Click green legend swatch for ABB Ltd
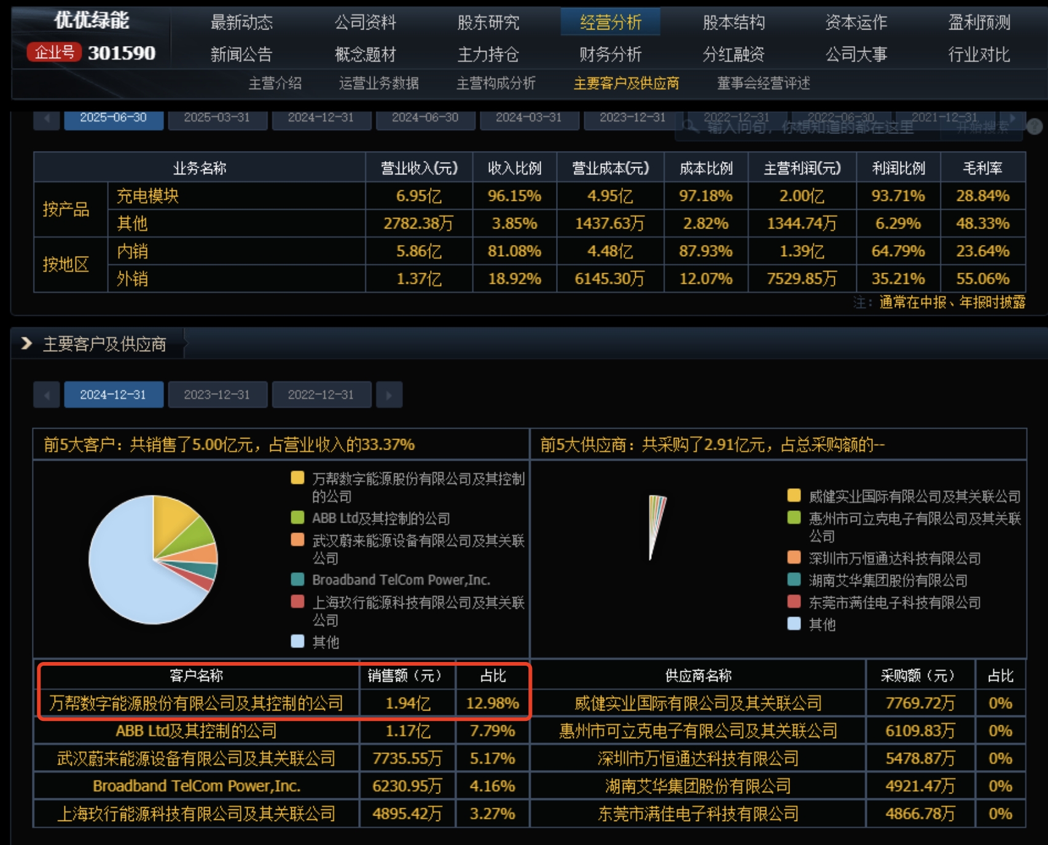Screen dimensions: 1048x845 (x=297, y=518)
